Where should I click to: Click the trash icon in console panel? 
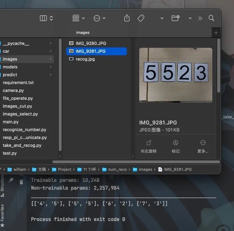[x=21, y=182]
